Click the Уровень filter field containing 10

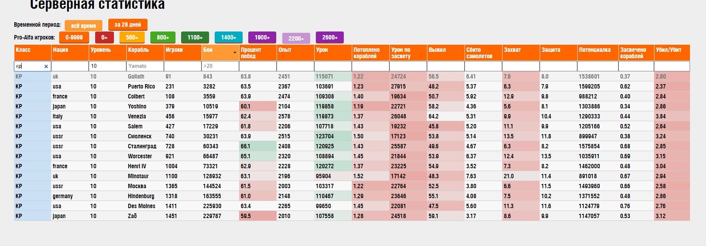click(107, 66)
